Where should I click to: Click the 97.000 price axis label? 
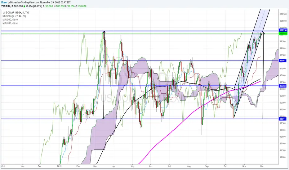(x=283, y=75)
